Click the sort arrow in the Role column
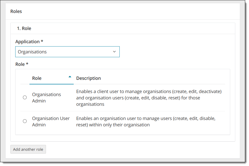Viewport: 249px width, 166px height. (x=70, y=77)
